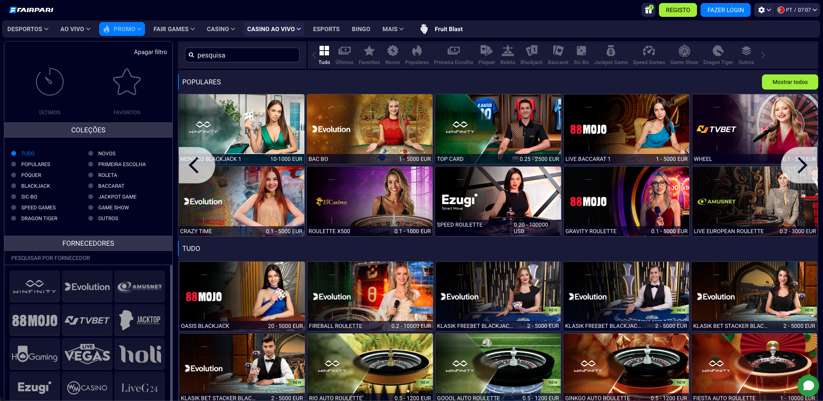823x401 pixels.
Task: Switch to the ESPORTS section
Action: click(326, 29)
